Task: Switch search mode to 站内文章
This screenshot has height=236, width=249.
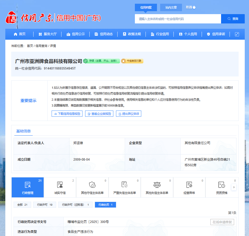Action: pos(171,7)
